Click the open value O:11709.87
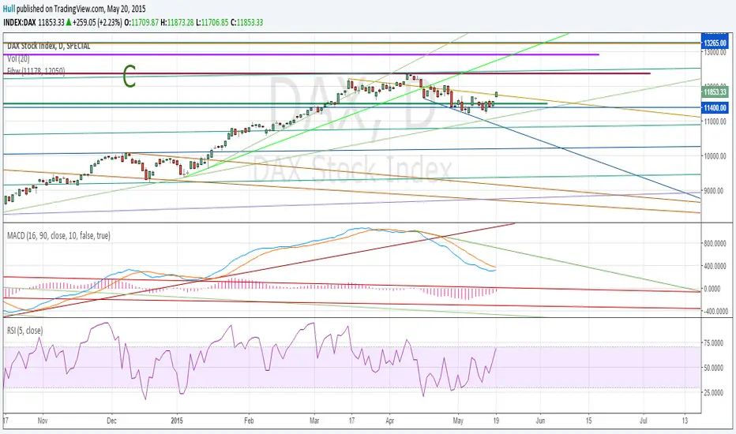Image resolution: width=736 pixels, height=434 pixels. [x=142, y=22]
